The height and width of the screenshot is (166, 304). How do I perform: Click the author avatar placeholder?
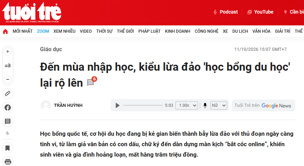click(x=46, y=105)
